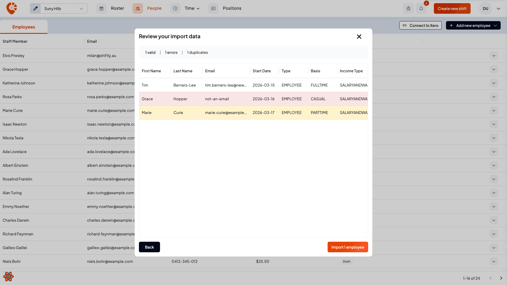Viewport: 507px width, 285px height.
Task: Click Charles Darwin staff name
Action: click(16, 220)
